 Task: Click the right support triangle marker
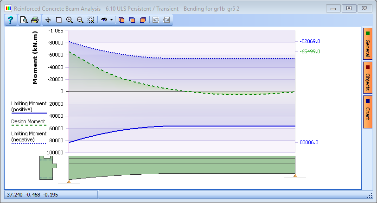[295, 176]
